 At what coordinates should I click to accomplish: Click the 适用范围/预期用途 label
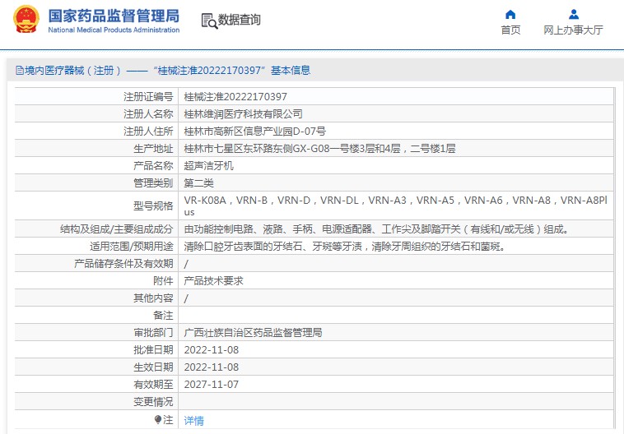pos(132,247)
